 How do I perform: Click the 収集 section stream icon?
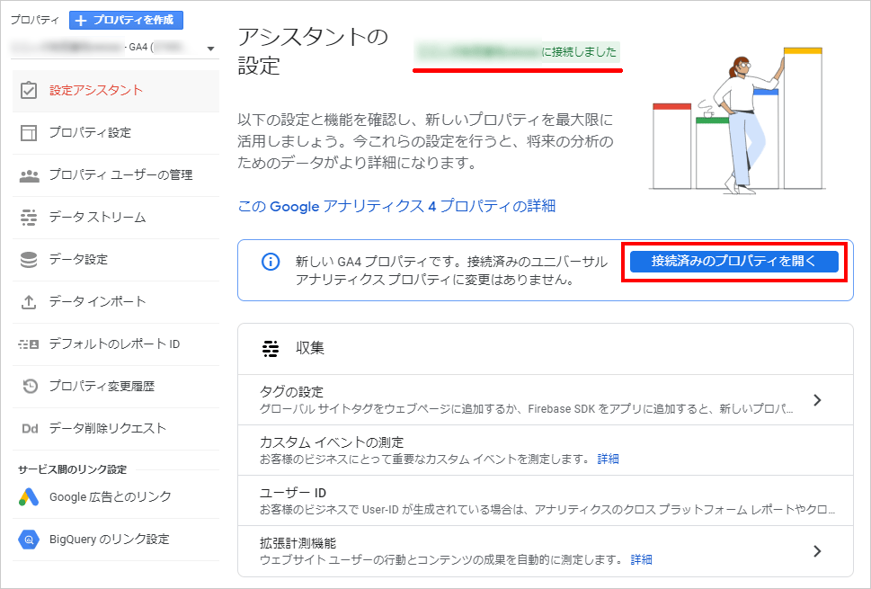tap(271, 348)
